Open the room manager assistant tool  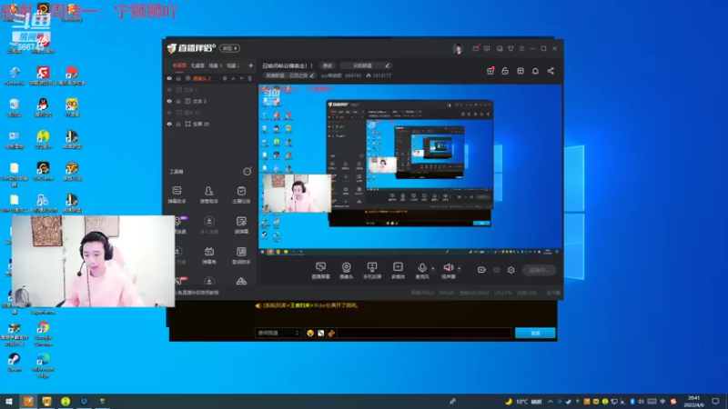209,195
